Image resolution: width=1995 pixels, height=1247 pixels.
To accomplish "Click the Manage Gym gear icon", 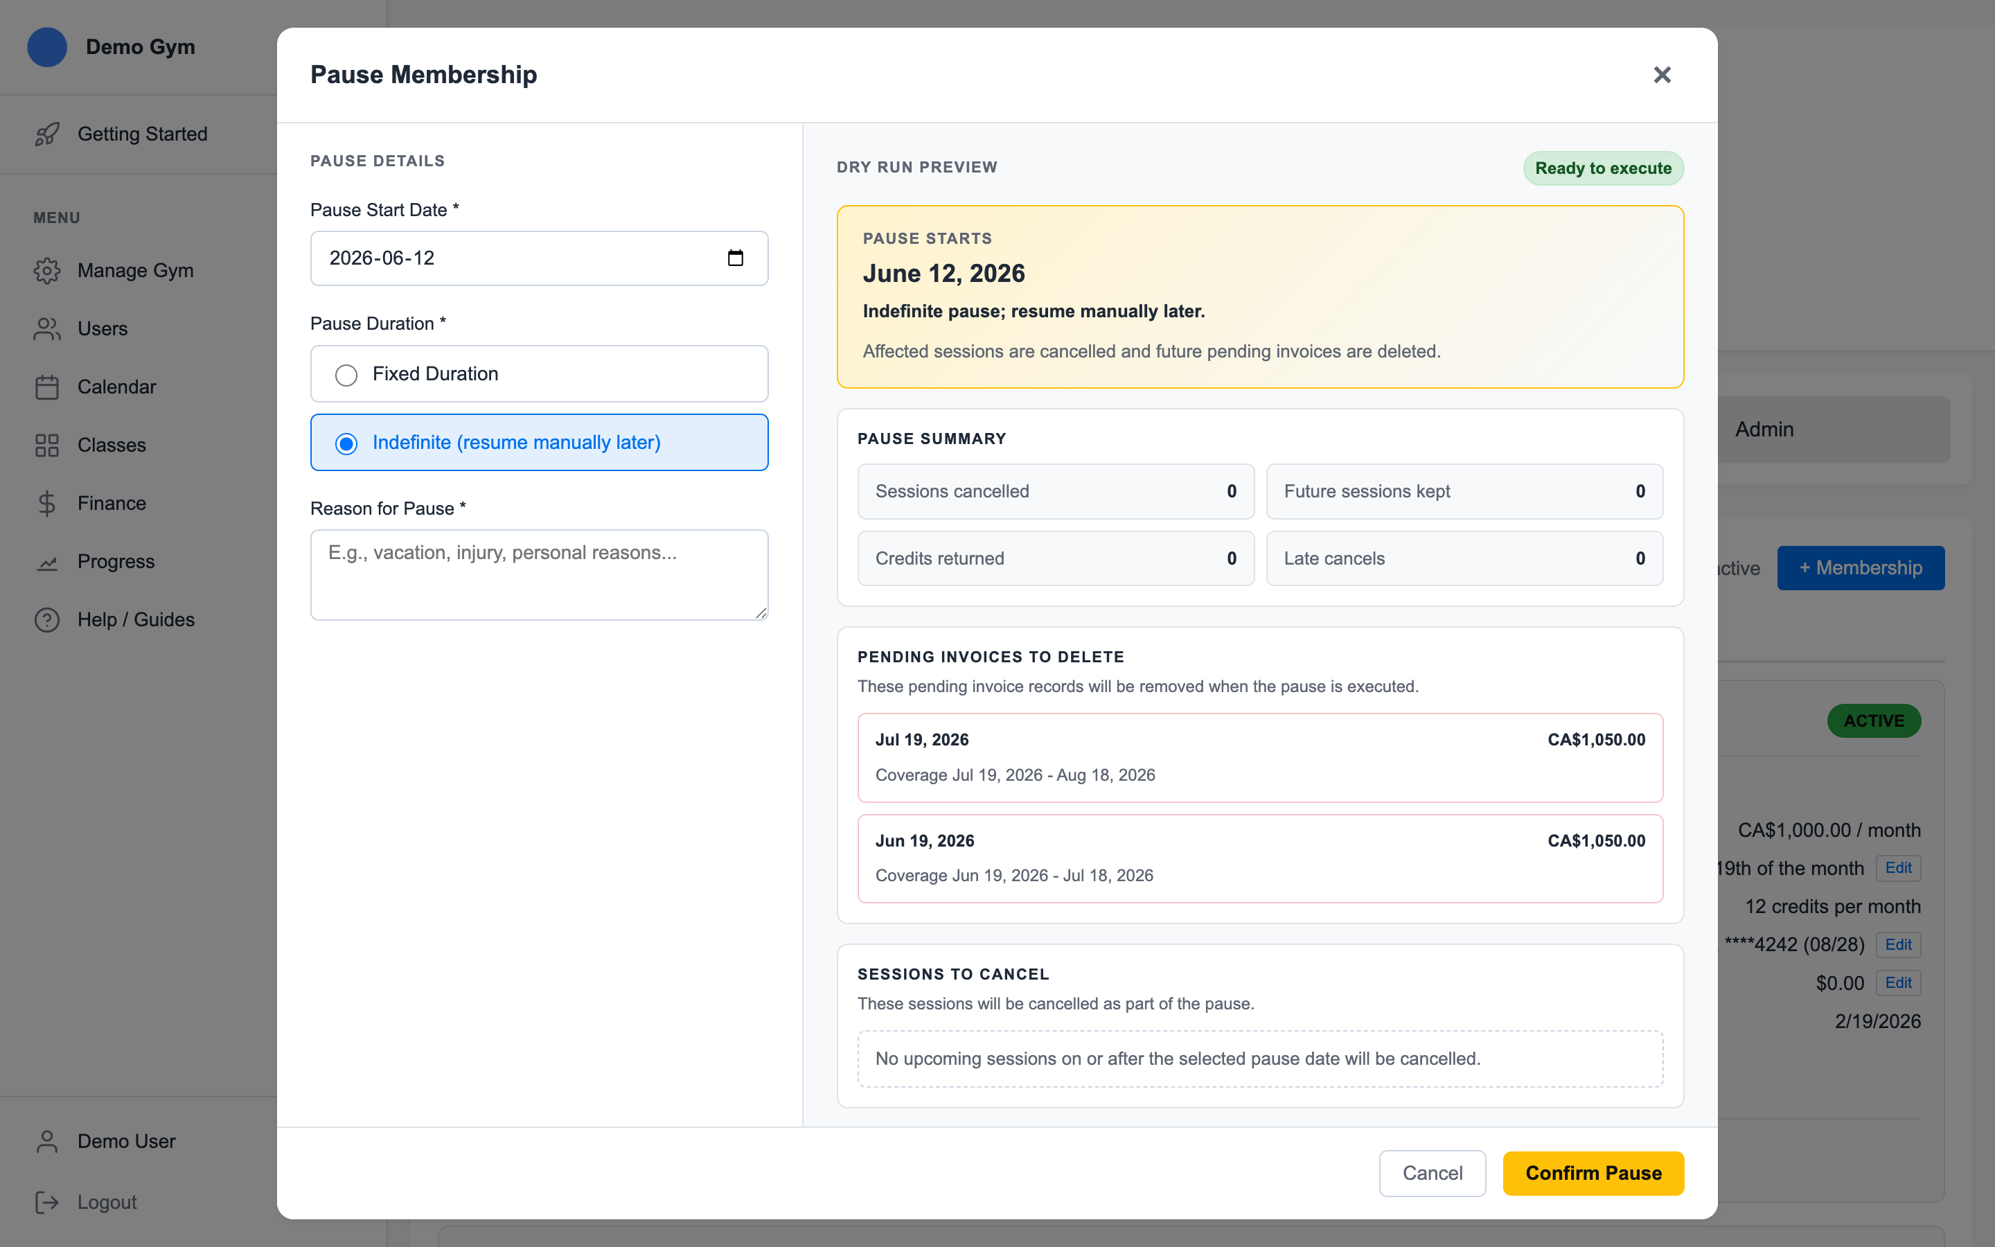I will [47, 270].
